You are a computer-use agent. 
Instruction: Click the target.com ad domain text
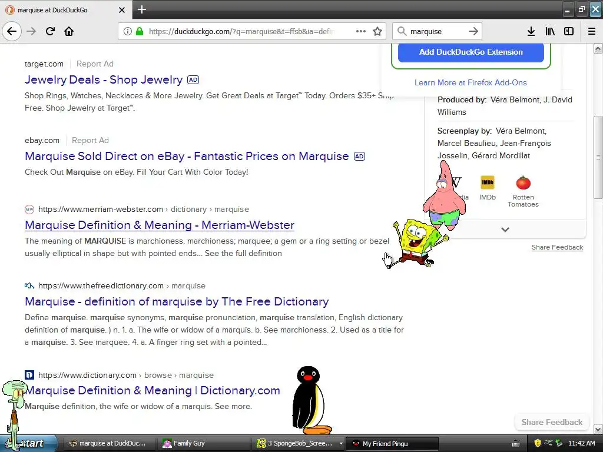[44, 64]
